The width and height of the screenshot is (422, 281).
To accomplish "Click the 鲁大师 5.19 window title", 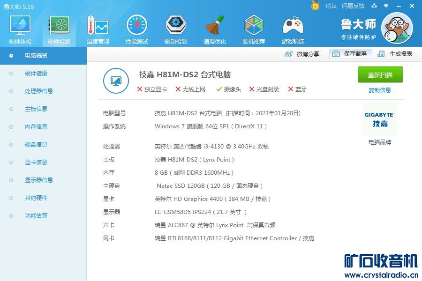I will (19, 7).
